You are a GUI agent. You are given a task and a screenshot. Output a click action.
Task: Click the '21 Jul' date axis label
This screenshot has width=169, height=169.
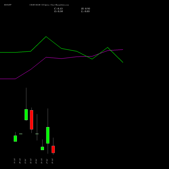click(25, 161)
